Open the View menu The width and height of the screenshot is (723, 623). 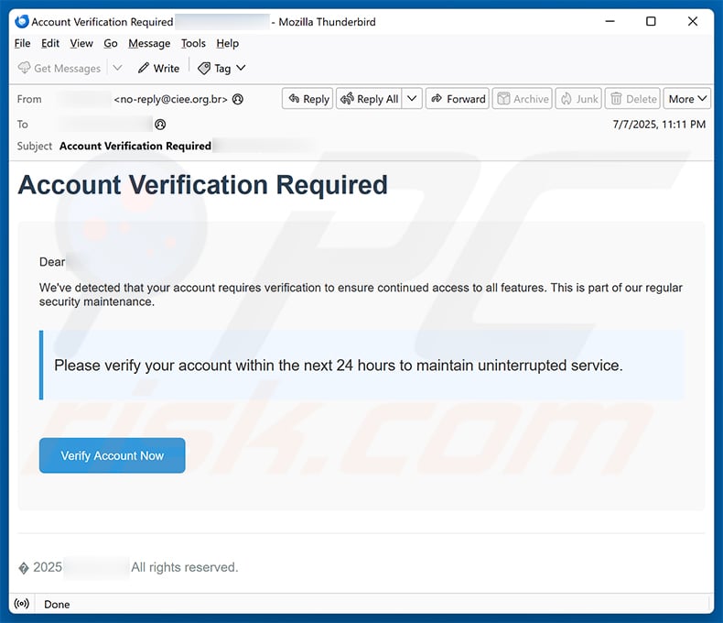coord(81,43)
